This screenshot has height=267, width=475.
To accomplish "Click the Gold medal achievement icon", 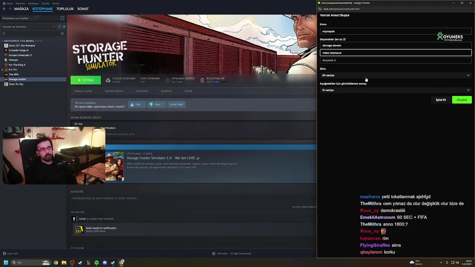I will coord(79,230).
